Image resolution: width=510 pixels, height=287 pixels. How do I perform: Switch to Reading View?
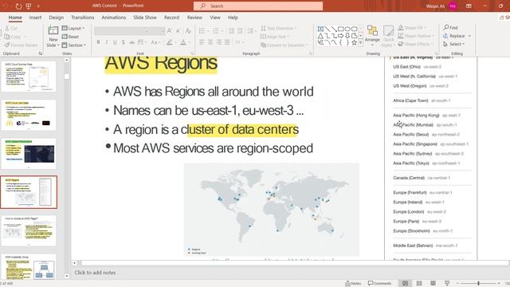pyautogui.click(x=433, y=284)
